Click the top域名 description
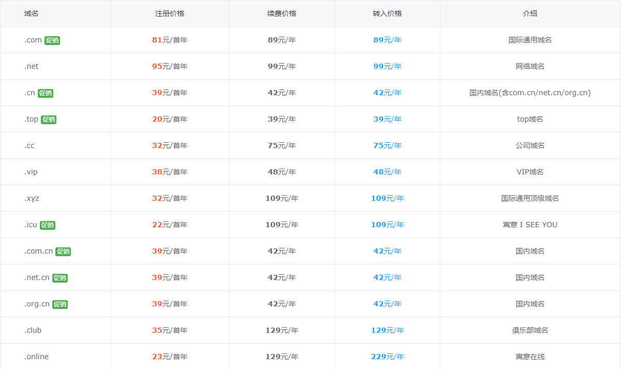 click(530, 119)
